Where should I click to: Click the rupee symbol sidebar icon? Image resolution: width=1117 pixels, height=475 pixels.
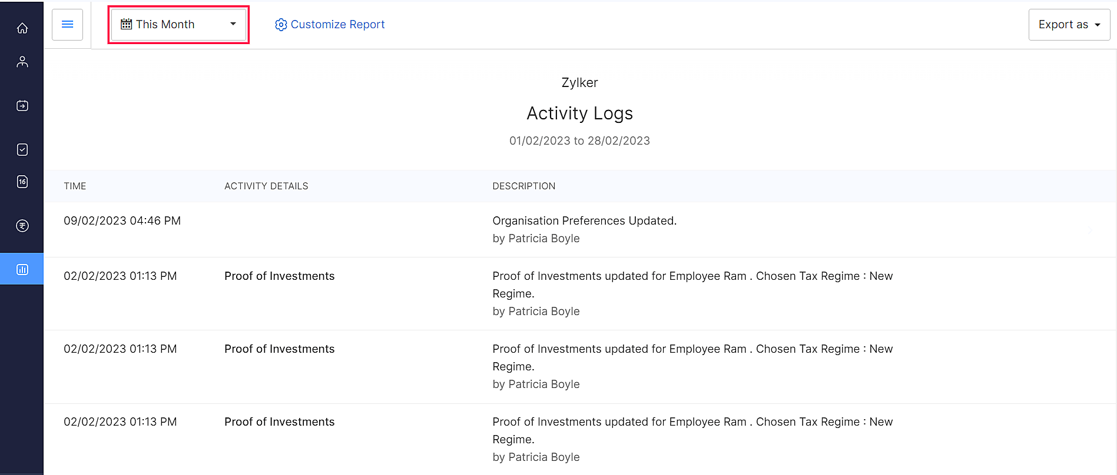(x=22, y=226)
